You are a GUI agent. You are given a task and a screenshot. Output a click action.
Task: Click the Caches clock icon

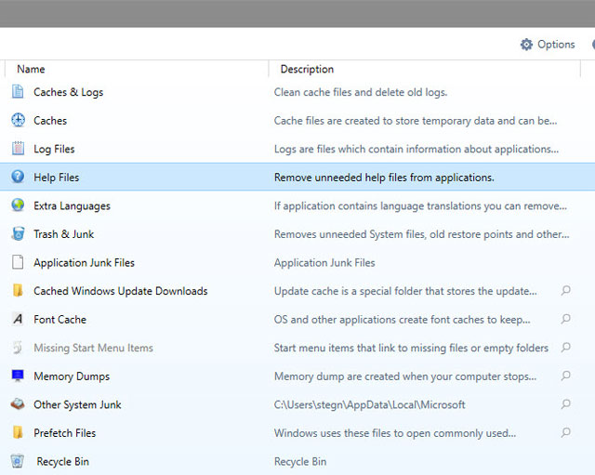click(18, 120)
